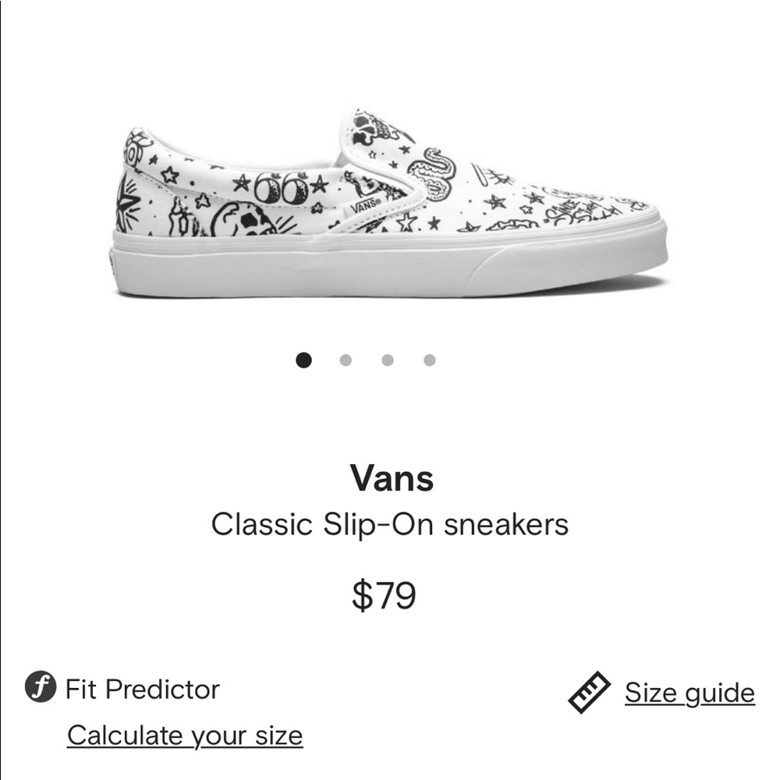Image resolution: width=780 pixels, height=780 pixels.
Task: Select the Vans brand heading
Action: point(389,478)
